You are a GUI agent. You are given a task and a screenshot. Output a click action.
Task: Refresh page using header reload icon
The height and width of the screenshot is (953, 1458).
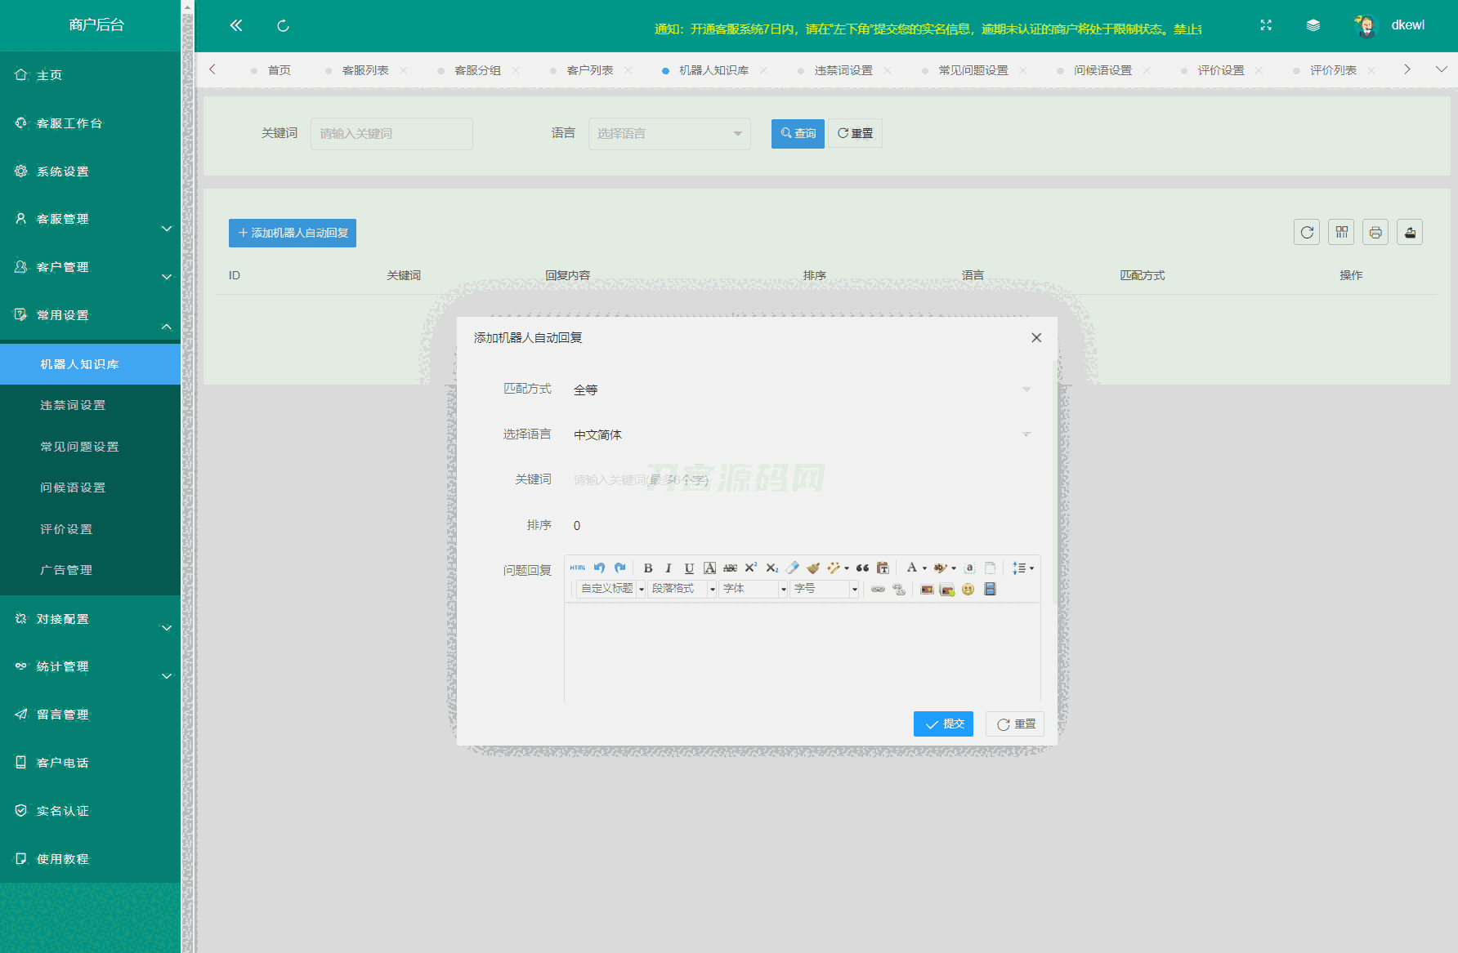[283, 26]
